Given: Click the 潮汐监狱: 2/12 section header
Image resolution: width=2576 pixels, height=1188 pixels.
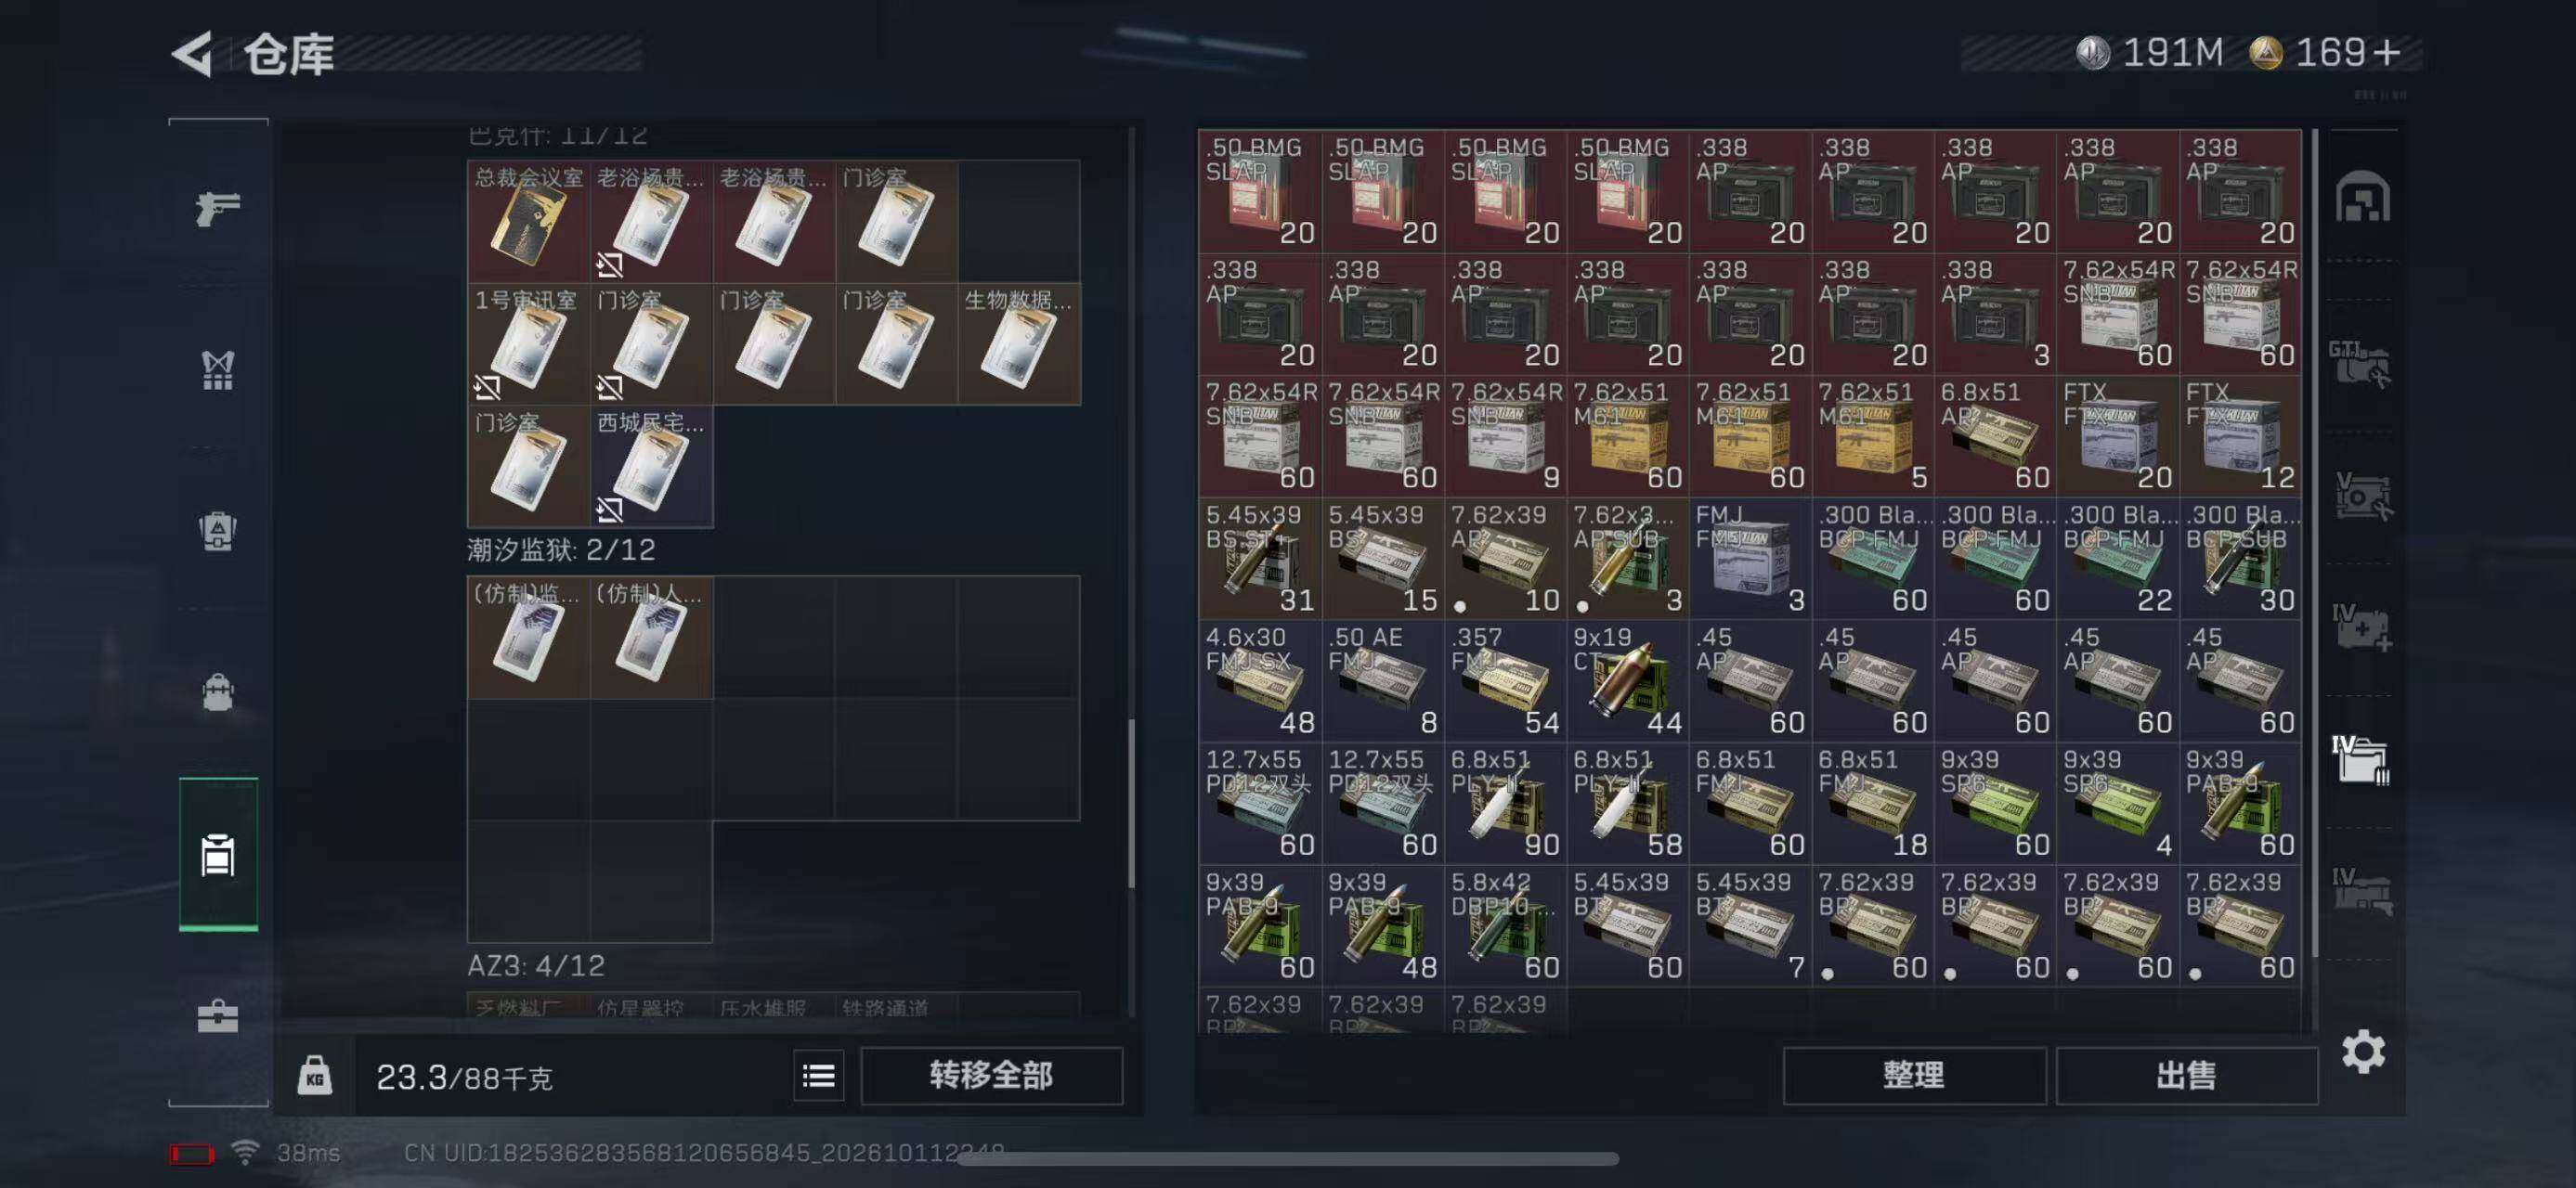Looking at the screenshot, I should point(561,550).
